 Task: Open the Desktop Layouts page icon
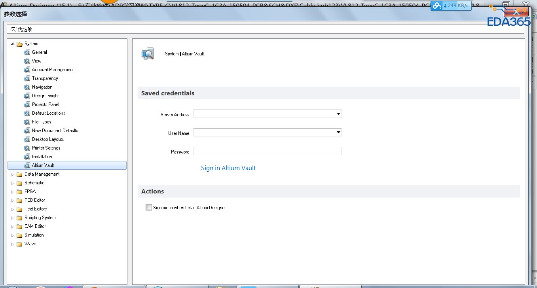[27, 139]
